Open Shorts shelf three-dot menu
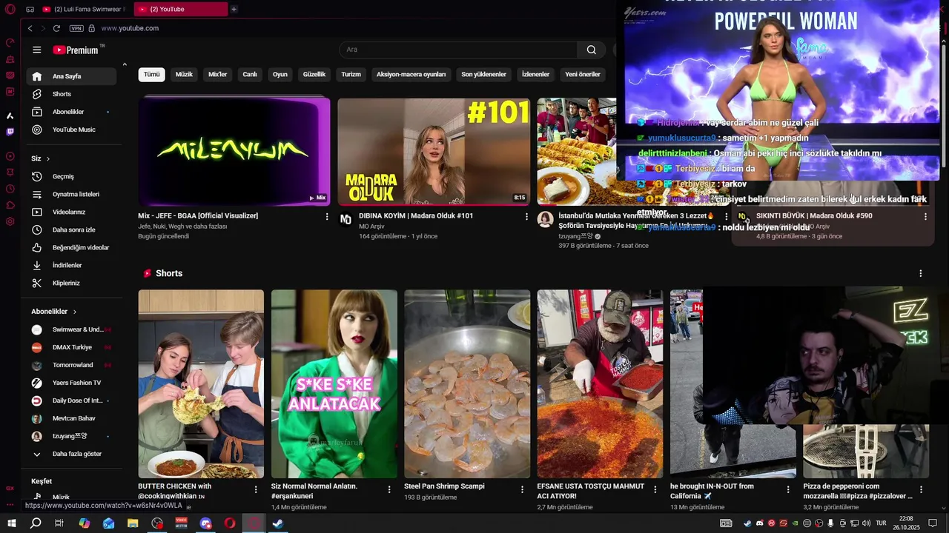949x533 pixels. pyautogui.click(x=921, y=273)
